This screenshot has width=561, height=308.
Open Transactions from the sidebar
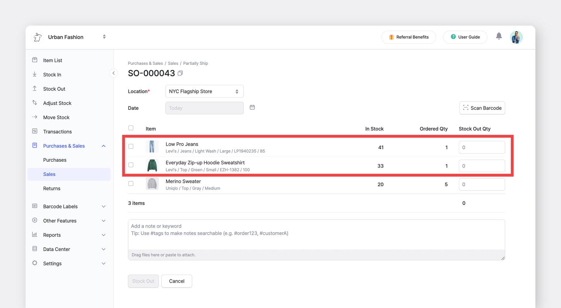click(57, 132)
